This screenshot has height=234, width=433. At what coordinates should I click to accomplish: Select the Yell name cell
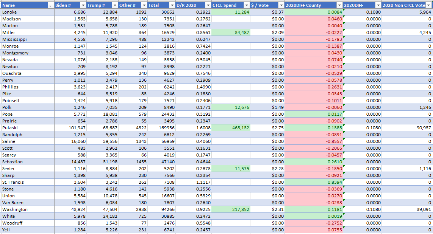pos(27,230)
